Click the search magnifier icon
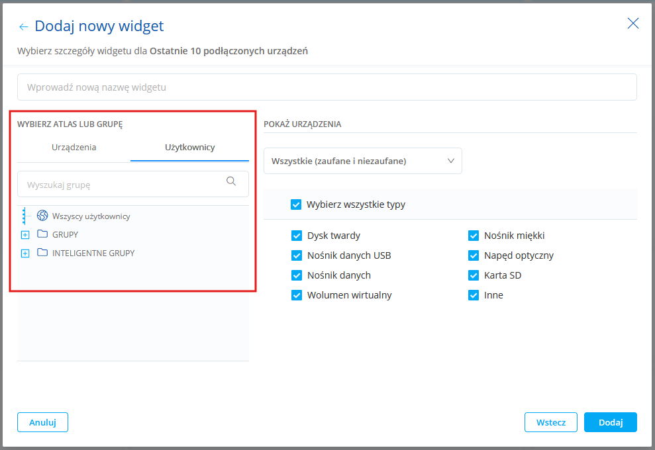This screenshot has height=450, width=655. (231, 181)
